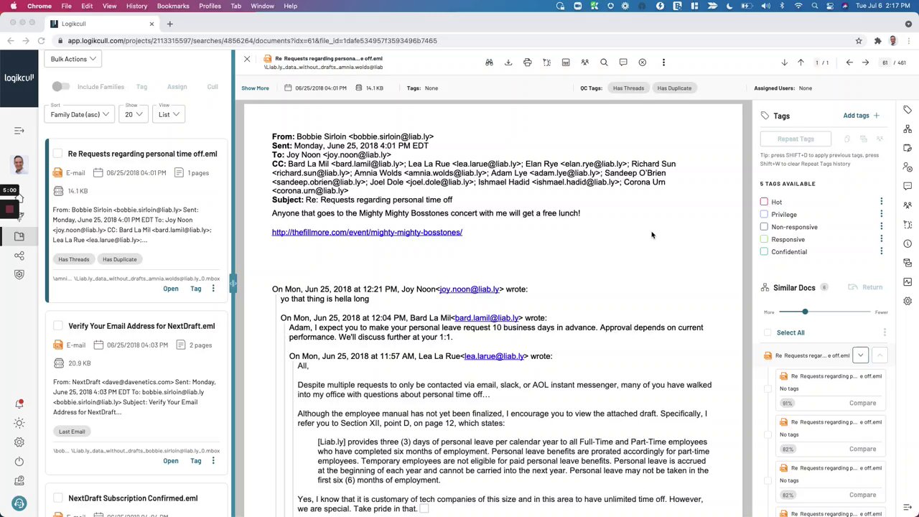The image size is (919, 517).
Task: Navigate to previous document with left arrow
Action: pos(849,62)
